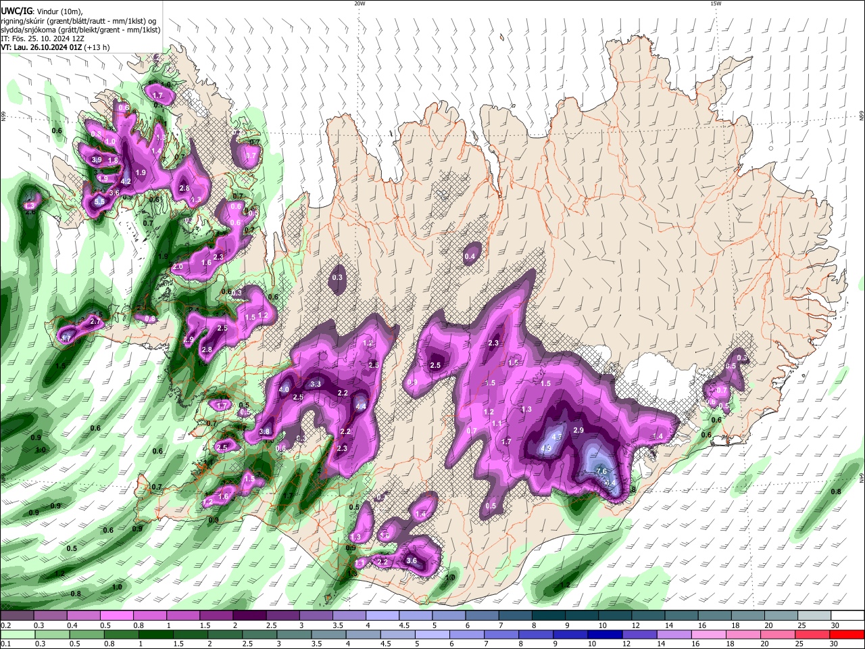Click the light periwinkle swatch at 4 in the upper snow scale
The image size is (865, 649).
pos(381,616)
